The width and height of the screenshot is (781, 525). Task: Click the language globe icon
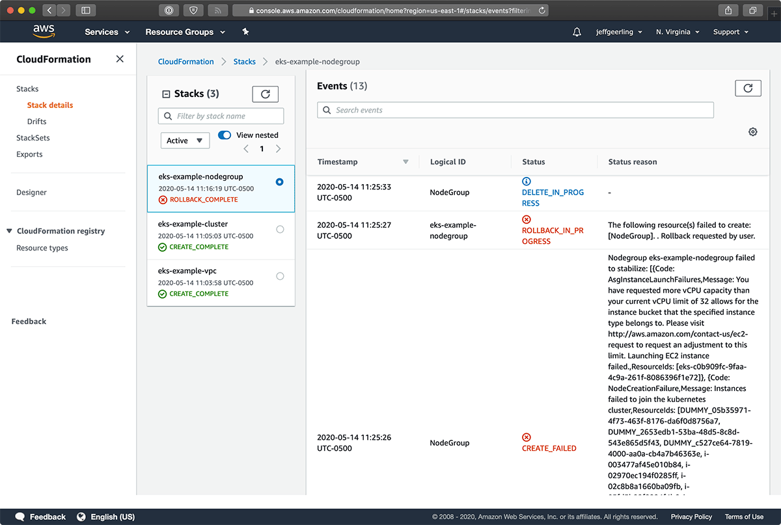point(81,517)
